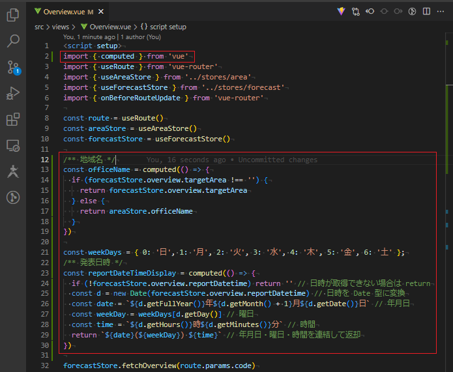The width and height of the screenshot is (453, 372).
Task: Click 'useAreaStore' in the import on line 4
Action: [x=126, y=77]
